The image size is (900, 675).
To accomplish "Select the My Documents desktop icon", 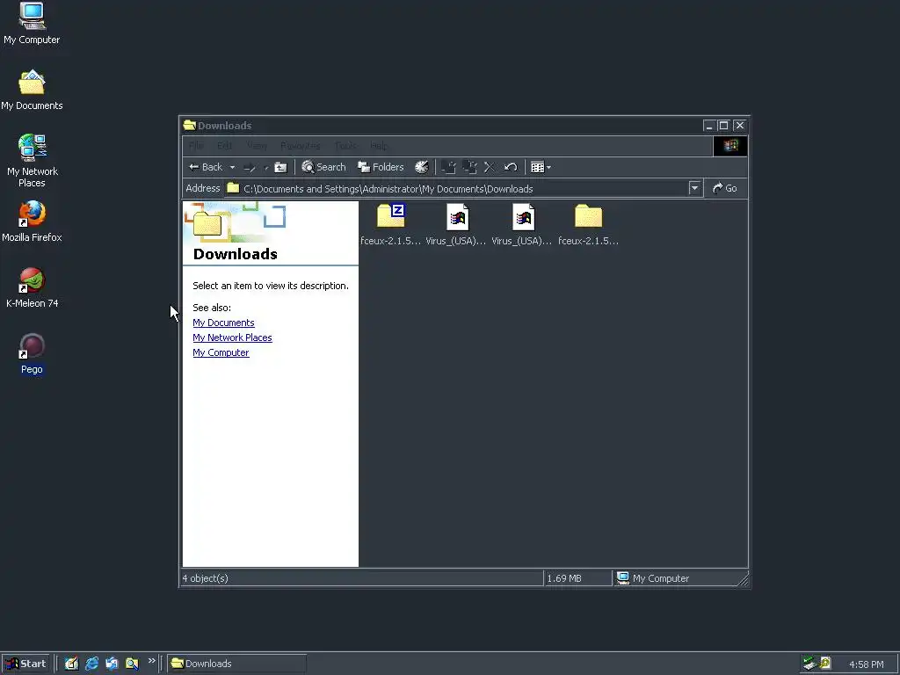I will pos(32,91).
